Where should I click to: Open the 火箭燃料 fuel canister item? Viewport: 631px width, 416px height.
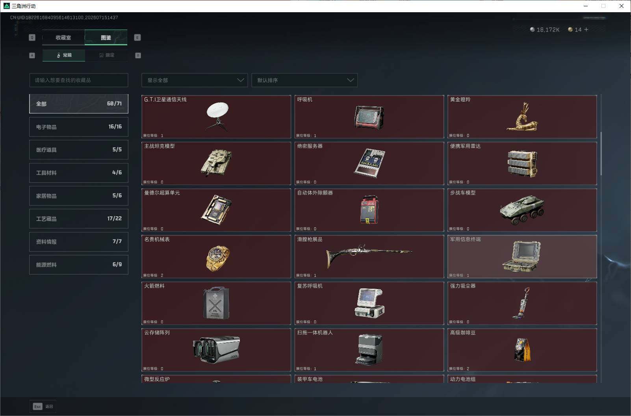pos(216,303)
